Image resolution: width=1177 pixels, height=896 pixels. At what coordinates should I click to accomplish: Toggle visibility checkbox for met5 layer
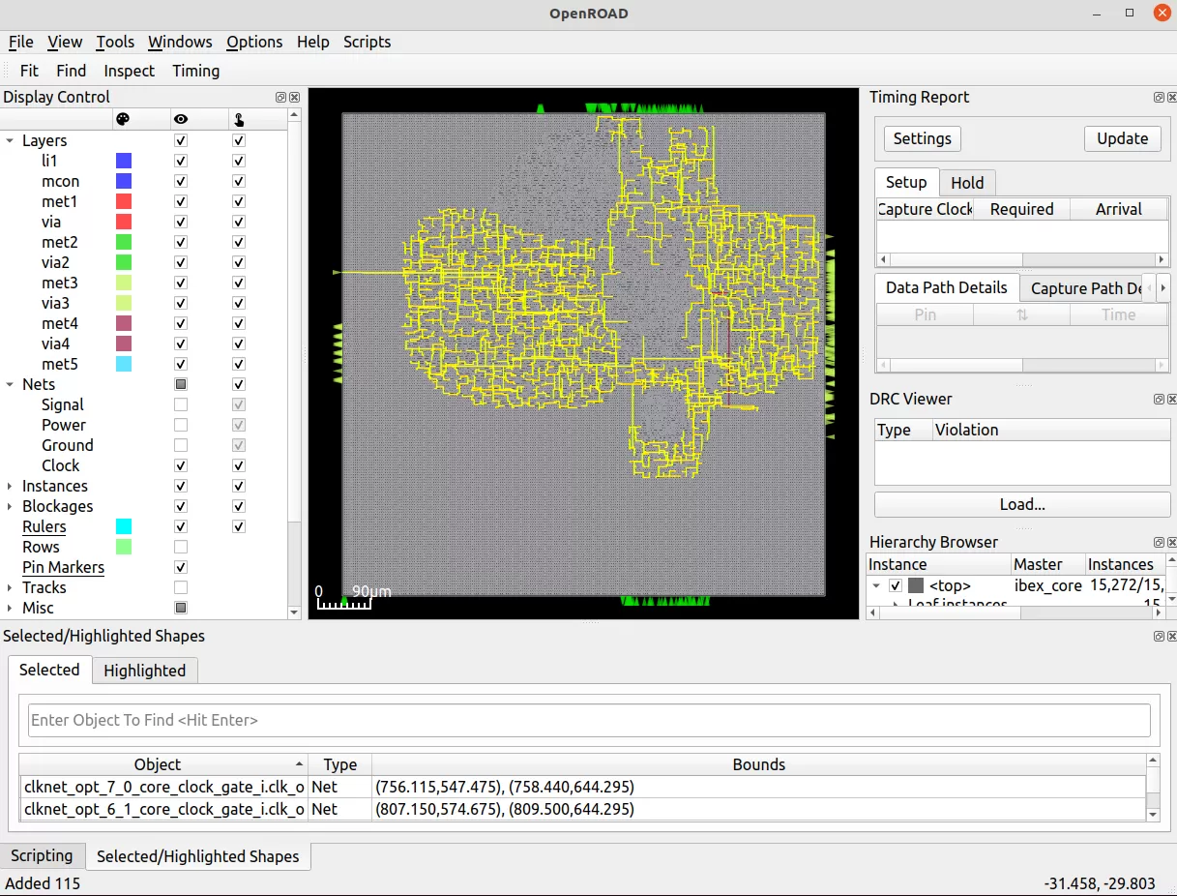coord(181,364)
